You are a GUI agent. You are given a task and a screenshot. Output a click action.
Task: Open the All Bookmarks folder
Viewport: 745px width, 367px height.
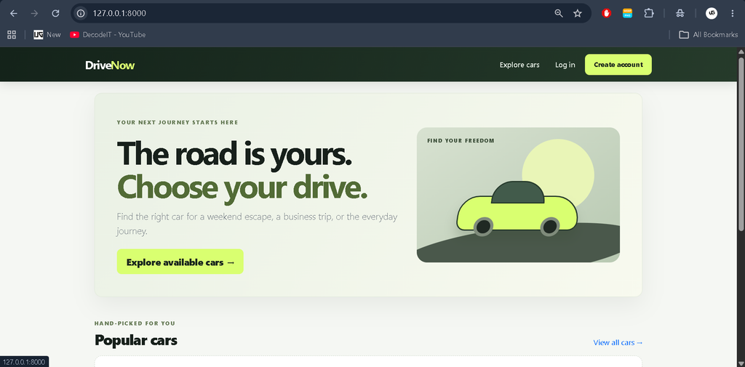coord(709,35)
